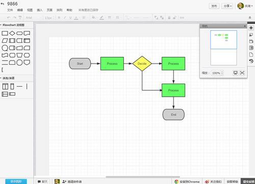Screen dimensions: 255x184
Task: Select the diamond Decision shape in the palette
Action: pyautogui.click(x=12, y=33)
